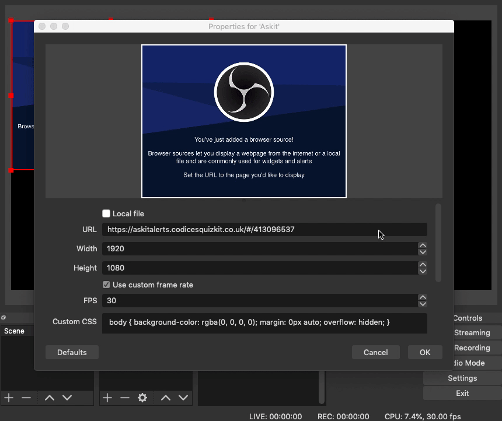Click into the FPS value field
This screenshot has width=502, height=421.
point(260,300)
